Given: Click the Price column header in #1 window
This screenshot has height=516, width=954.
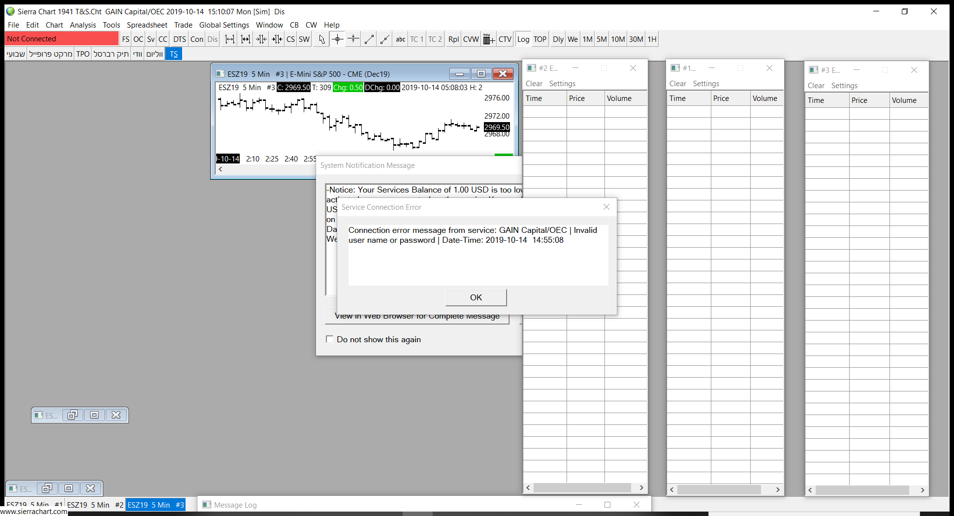Looking at the screenshot, I should [731, 98].
